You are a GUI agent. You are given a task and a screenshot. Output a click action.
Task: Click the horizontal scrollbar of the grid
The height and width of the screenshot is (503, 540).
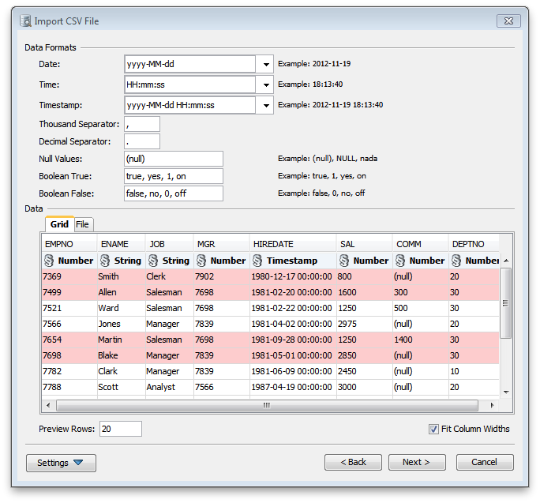coord(266,405)
